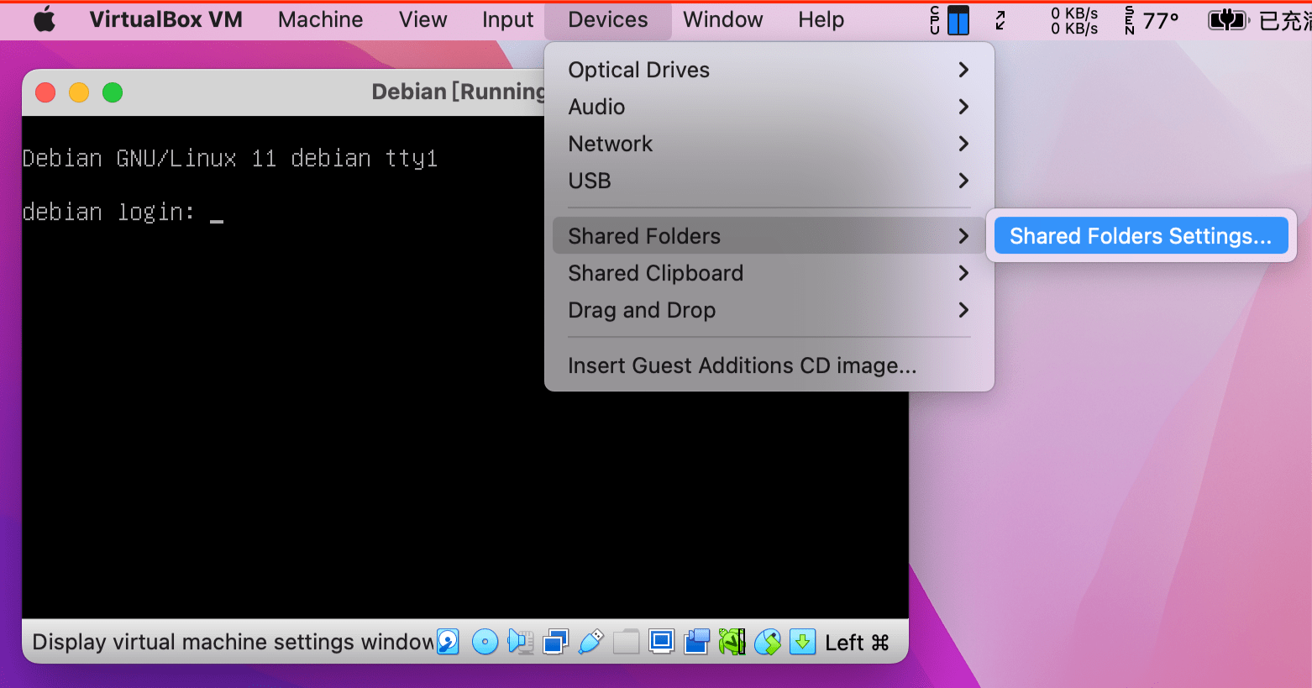Screen dimensions: 1312x688
Task: Click the mouse integration status icon
Action: pos(767,643)
